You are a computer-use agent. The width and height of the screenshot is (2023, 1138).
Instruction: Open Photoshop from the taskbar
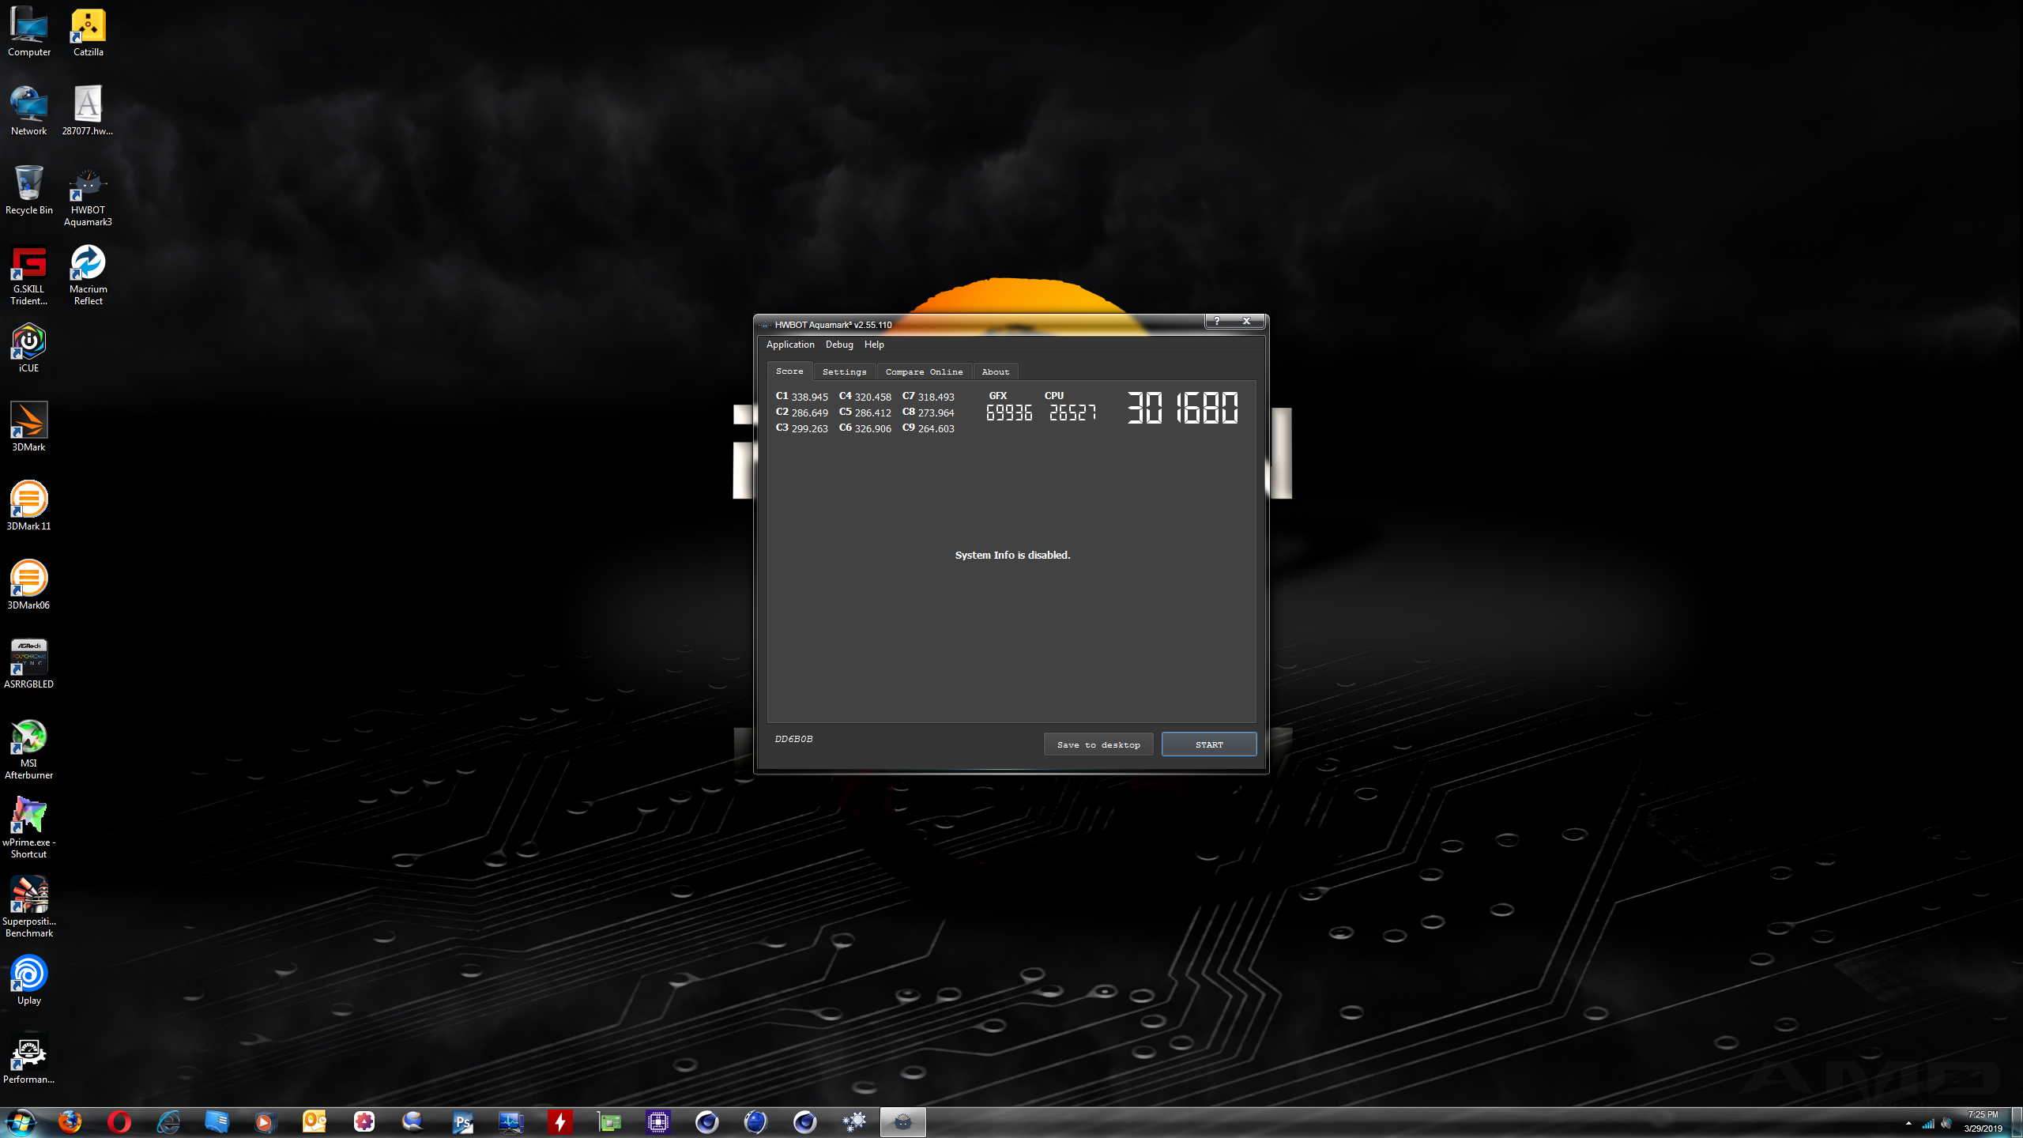click(x=462, y=1122)
